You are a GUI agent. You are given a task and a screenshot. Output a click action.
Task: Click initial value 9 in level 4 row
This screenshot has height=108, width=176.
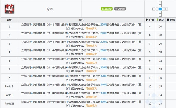(x=150, y=52)
